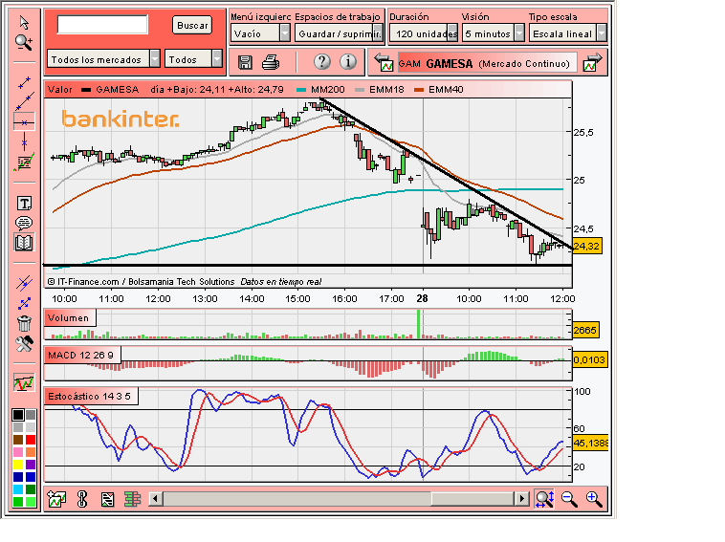Select the line segment drawing tool
Viewport: 725px width, 542px height.
click(24, 83)
